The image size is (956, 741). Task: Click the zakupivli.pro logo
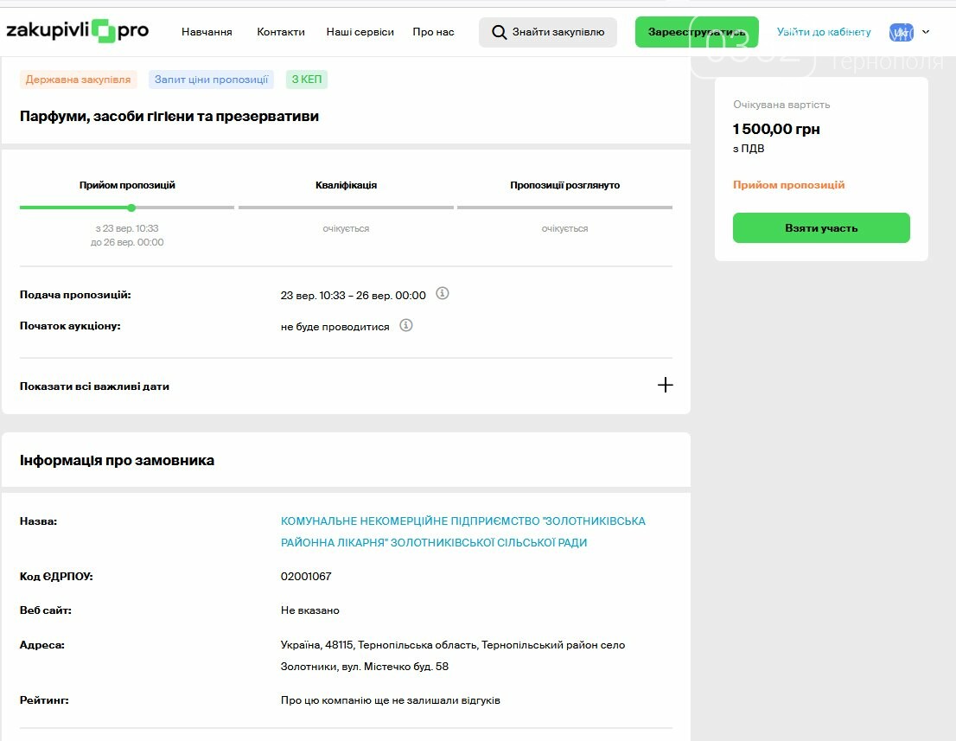(x=77, y=31)
